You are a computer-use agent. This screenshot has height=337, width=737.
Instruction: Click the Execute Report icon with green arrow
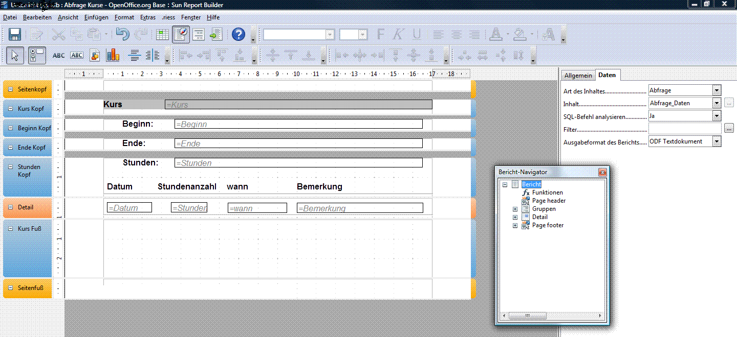(216, 35)
